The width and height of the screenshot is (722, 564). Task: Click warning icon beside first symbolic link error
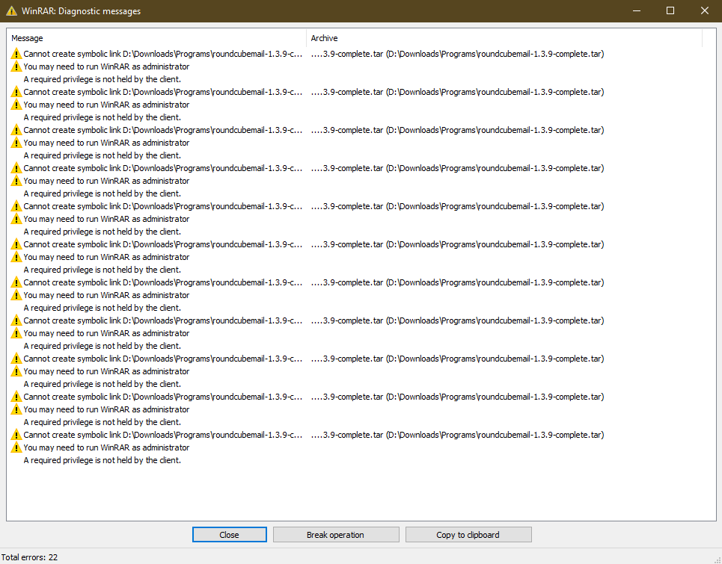pyautogui.click(x=16, y=54)
